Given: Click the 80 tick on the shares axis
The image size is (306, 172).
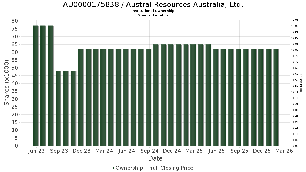Looking at the screenshot, I should (15, 21).
